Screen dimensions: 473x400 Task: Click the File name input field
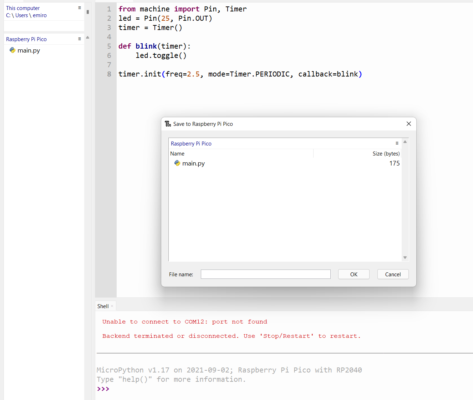click(x=266, y=274)
